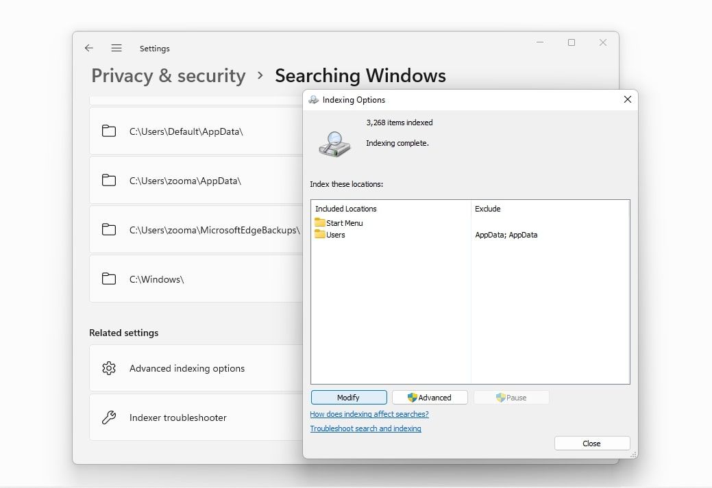Click the Exclude column header
This screenshot has height=488, width=712.
(x=488, y=209)
